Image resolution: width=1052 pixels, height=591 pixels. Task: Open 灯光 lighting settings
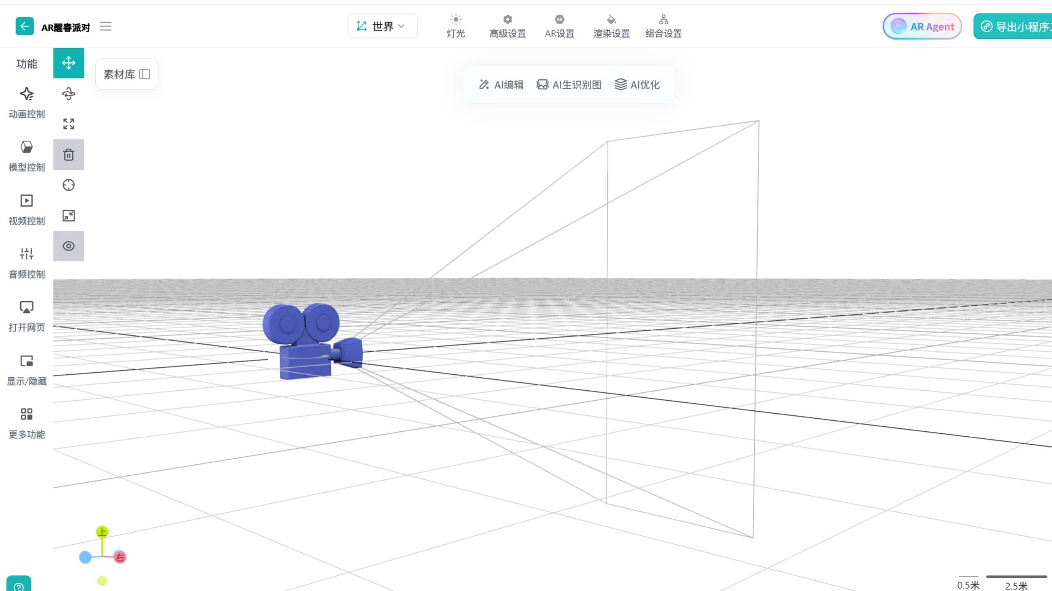pos(456,27)
